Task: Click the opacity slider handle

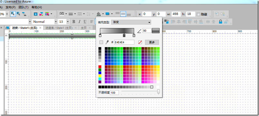Action: point(158,92)
